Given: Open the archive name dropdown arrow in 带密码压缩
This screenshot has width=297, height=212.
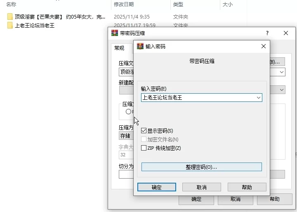Looking at the screenshot, I should click(282, 72).
